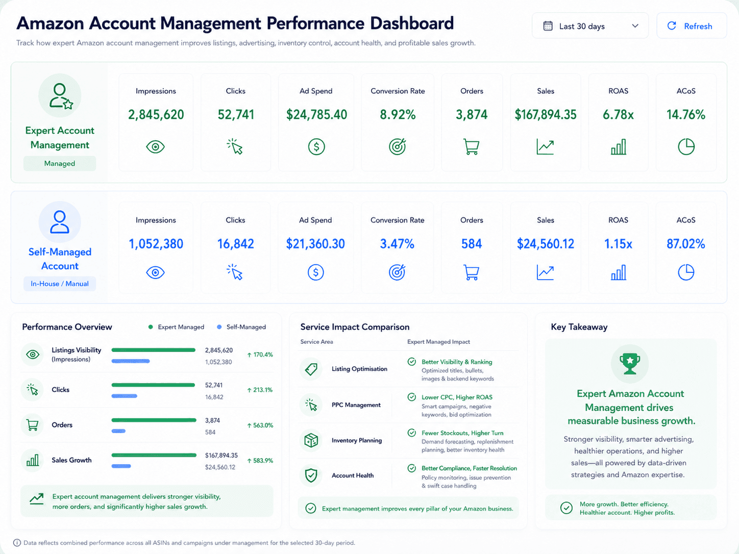Select the Expert Account Management user-star avatar icon
Image resolution: width=739 pixels, height=554 pixels.
tap(60, 96)
